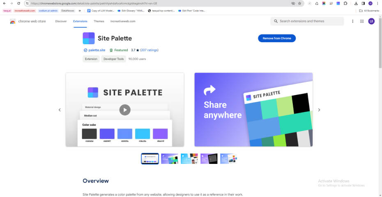The image size is (382, 197).
Task: Open the tasq.ai bookmark
Action: 7,11
